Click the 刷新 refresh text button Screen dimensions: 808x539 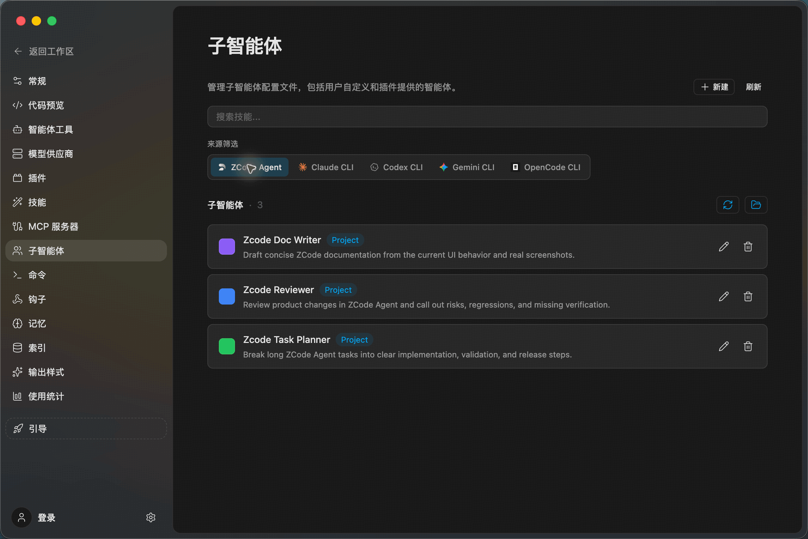pyautogui.click(x=753, y=87)
